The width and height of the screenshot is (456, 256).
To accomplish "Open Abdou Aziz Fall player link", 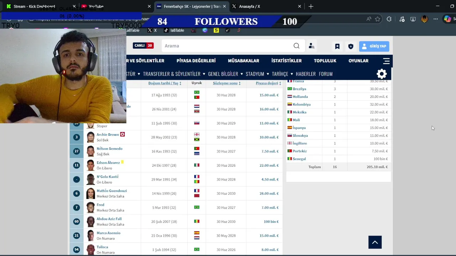I will (109, 219).
